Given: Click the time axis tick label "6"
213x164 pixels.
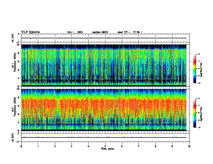Looking at the screenshot, I should [x=122, y=146].
